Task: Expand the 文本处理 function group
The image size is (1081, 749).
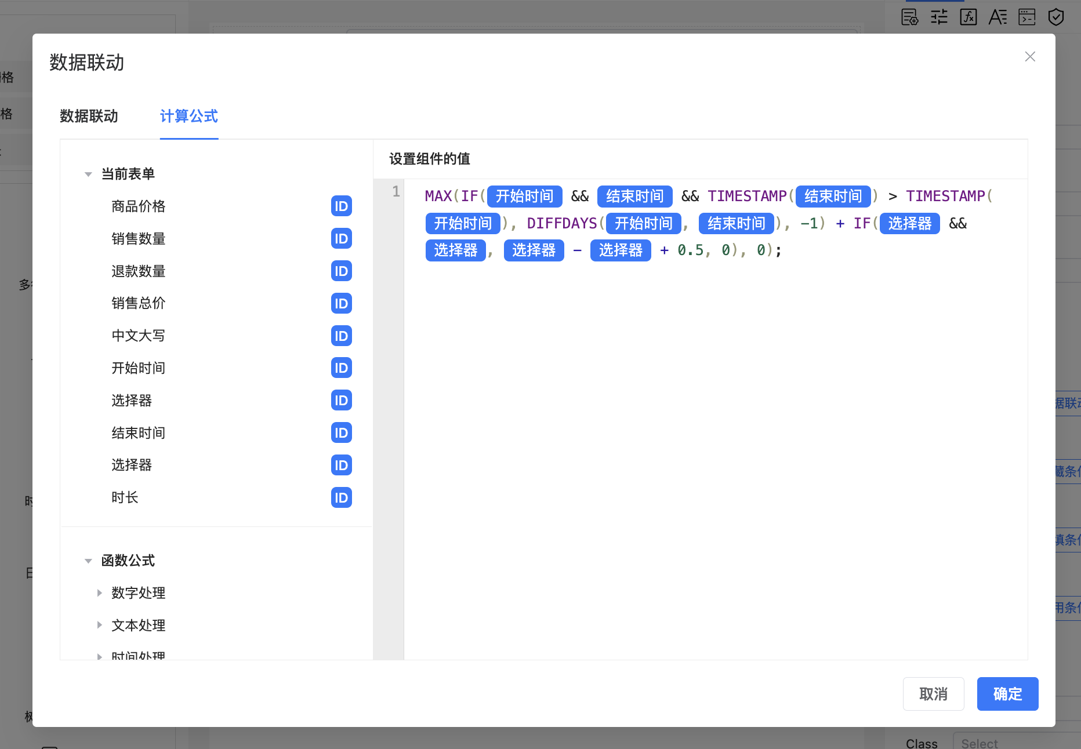Action: 99,625
